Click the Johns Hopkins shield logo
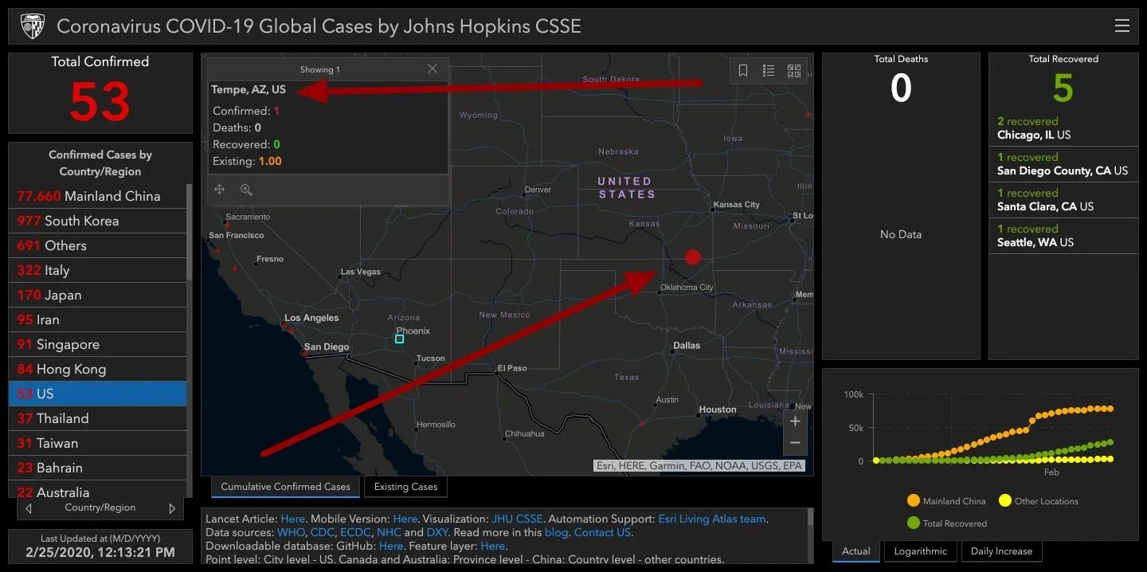 [32, 25]
